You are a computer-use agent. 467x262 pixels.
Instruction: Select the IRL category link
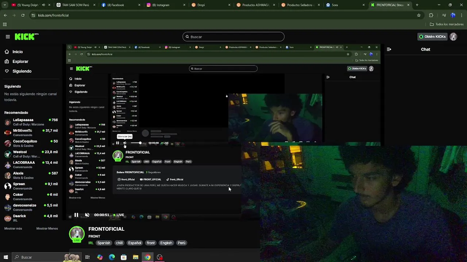[91, 243]
